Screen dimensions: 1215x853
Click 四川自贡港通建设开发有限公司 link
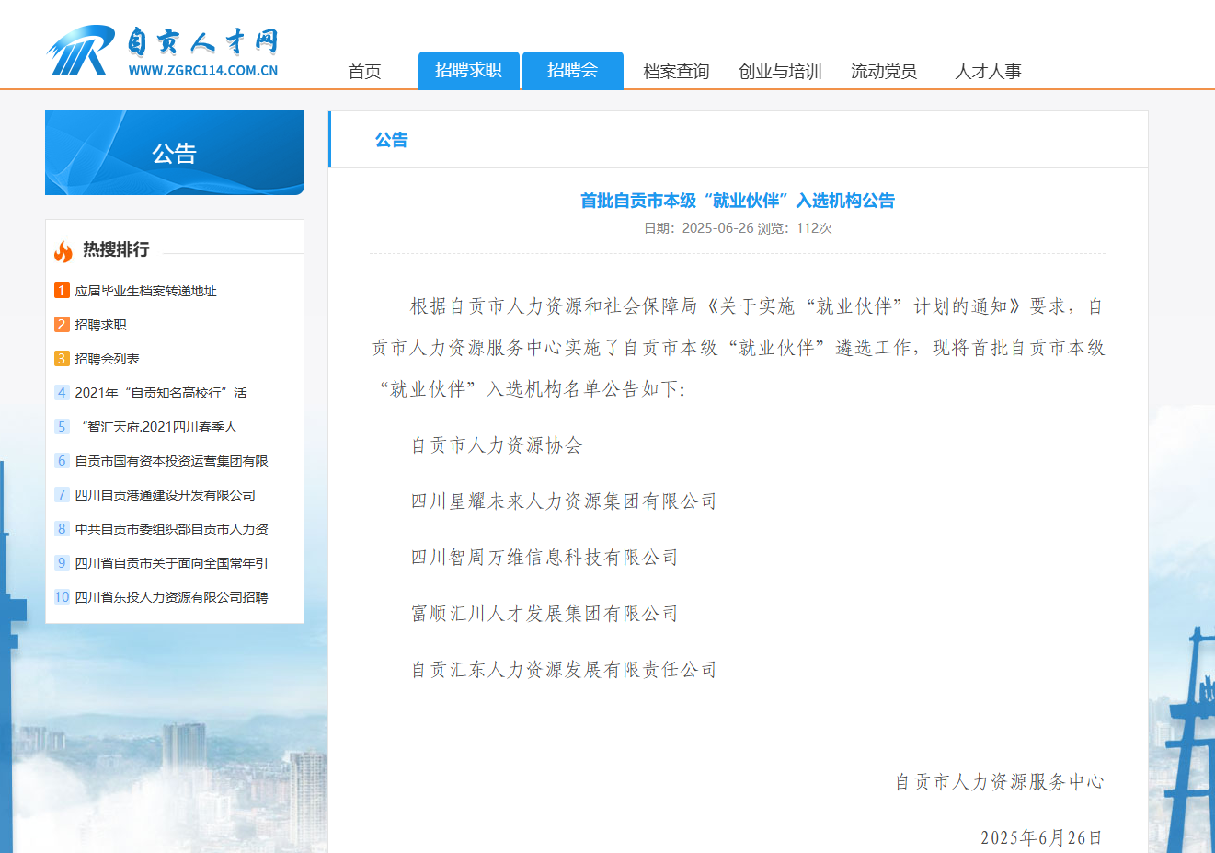(x=165, y=495)
